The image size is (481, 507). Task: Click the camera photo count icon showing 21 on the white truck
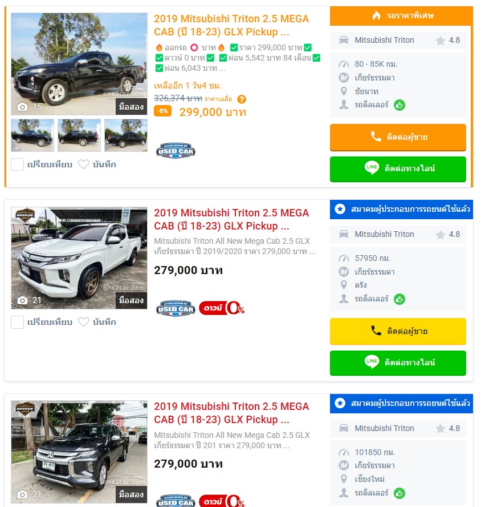[22, 300]
